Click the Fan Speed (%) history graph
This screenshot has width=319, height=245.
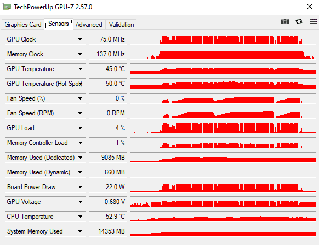click(x=223, y=98)
